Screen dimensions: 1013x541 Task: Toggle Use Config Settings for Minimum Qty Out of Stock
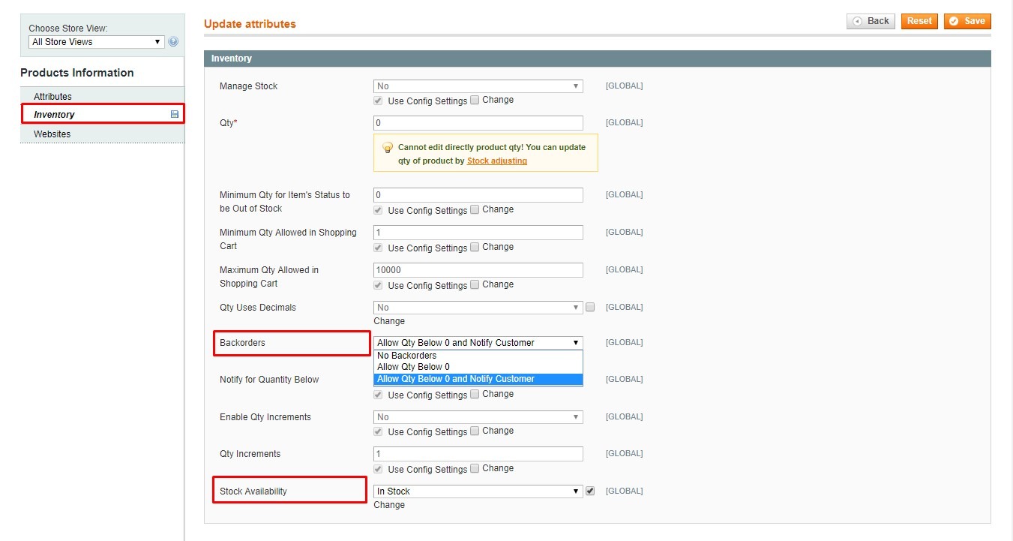(x=379, y=210)
